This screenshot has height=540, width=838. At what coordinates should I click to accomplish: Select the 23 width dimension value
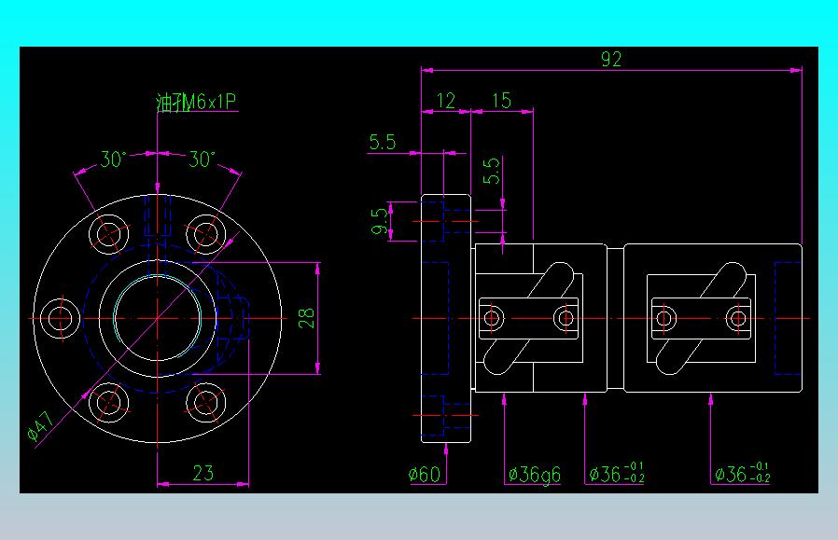[x=203, y=473]
